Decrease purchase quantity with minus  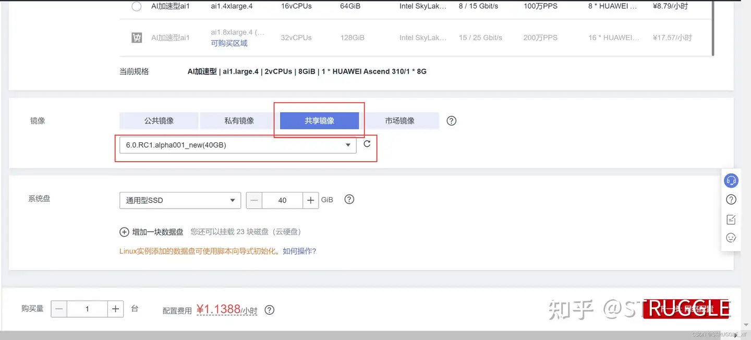pos(59,309)
